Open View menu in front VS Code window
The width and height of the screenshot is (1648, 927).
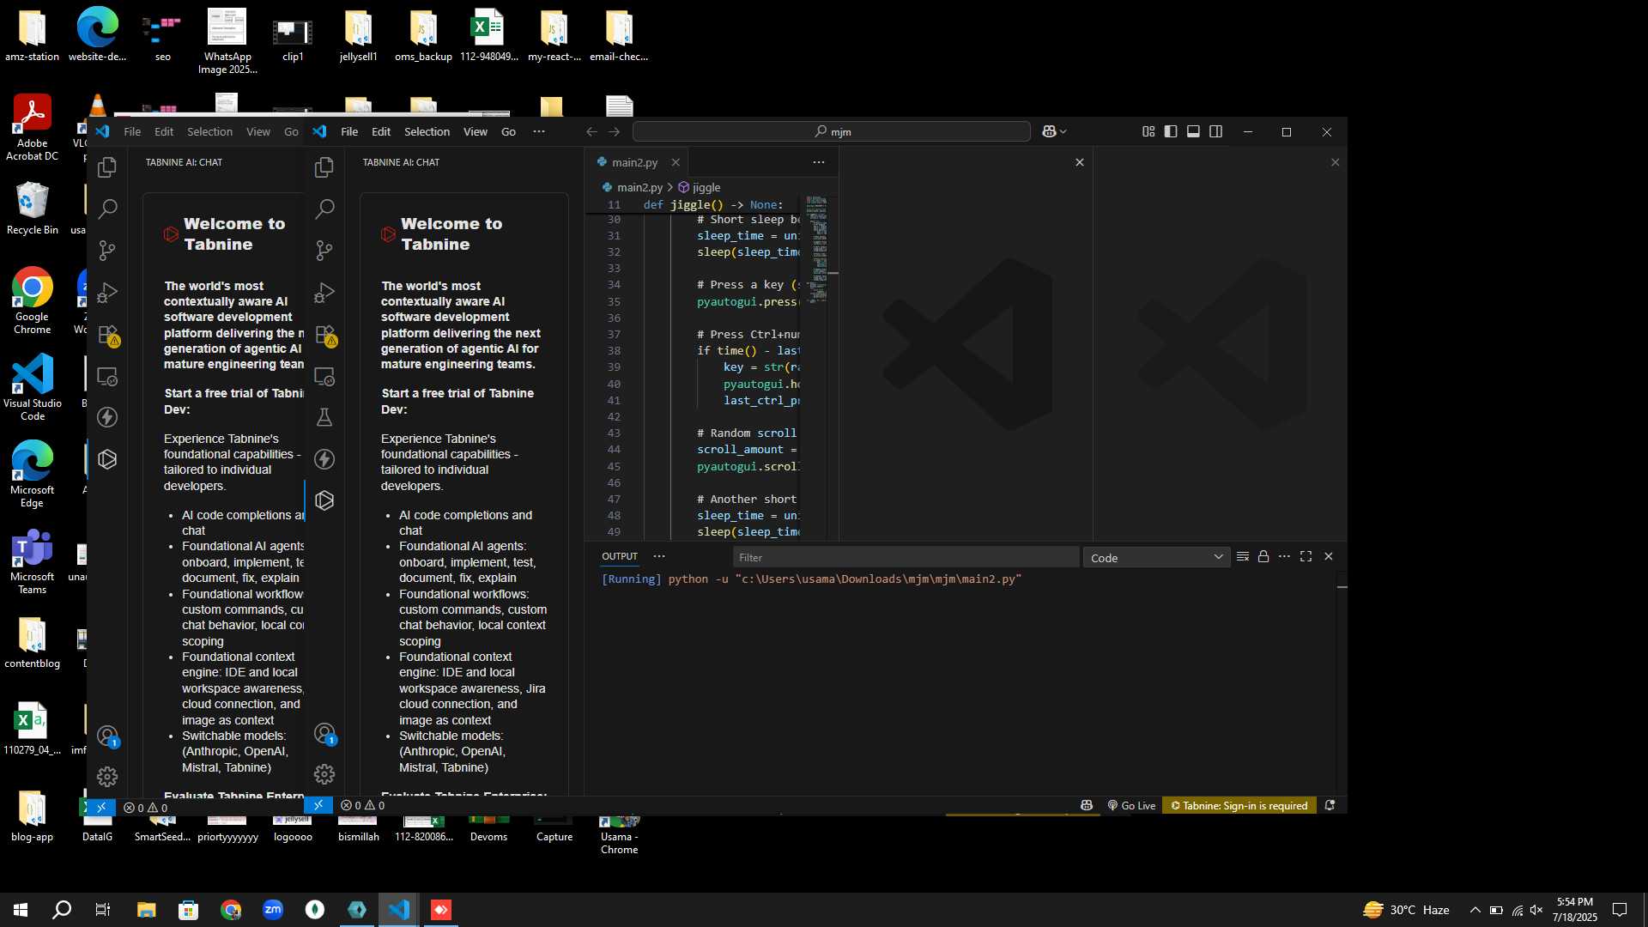click(476, 131)
